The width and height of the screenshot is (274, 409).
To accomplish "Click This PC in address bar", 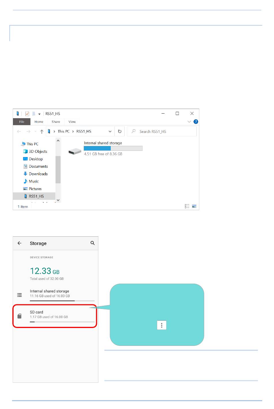I will click(64, 131).
